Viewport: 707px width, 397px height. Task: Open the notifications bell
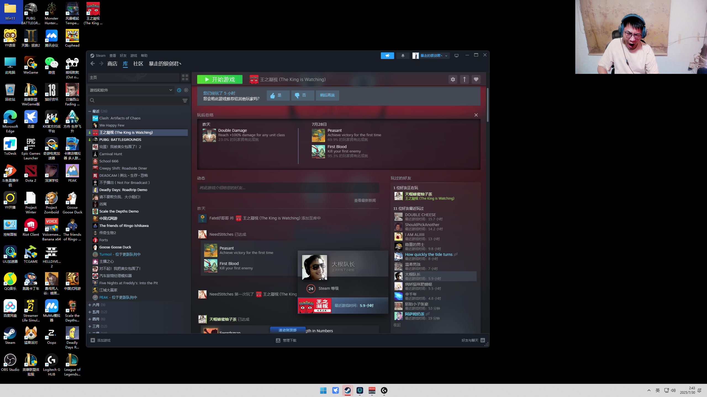403,56
